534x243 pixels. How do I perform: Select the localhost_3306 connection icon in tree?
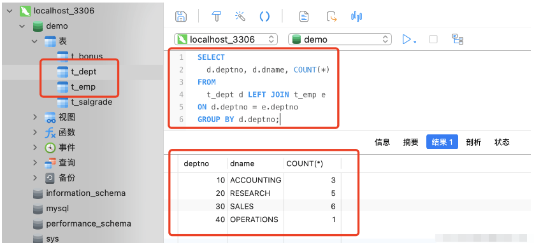(25, 11)
